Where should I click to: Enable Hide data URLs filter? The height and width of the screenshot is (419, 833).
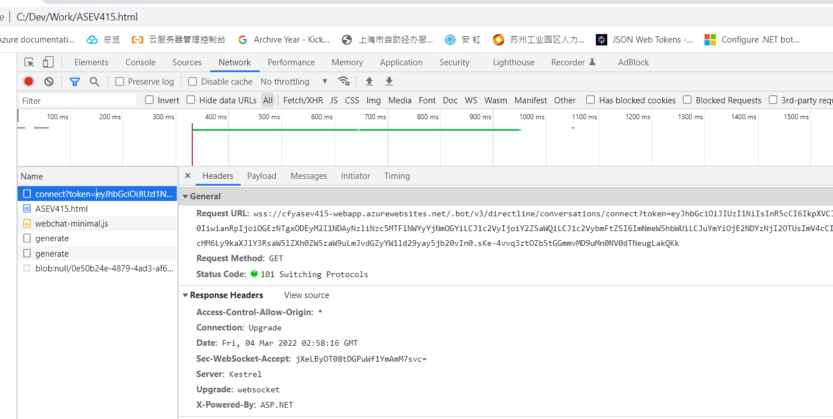click(190, 100)
